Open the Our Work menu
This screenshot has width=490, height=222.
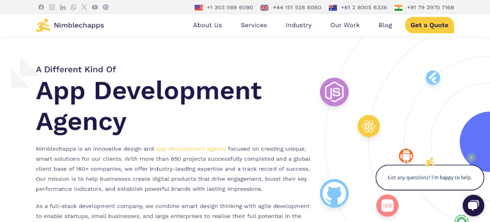tap(345, 25)
